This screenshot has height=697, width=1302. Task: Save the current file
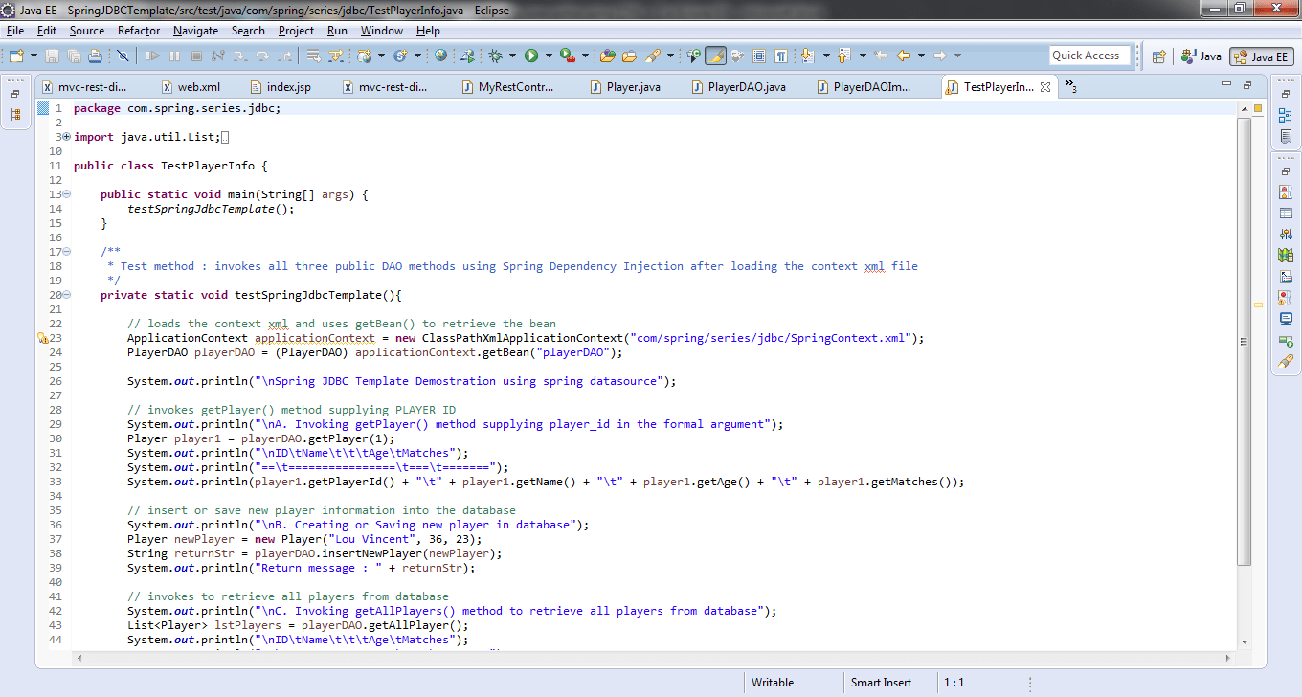point(52,56)
